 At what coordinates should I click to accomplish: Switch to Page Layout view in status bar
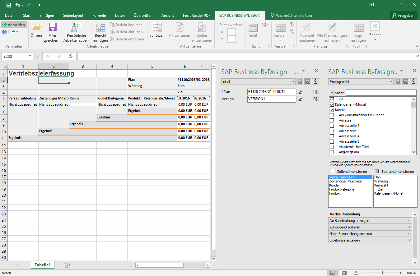pyautogui.click(x=344, y=273)
